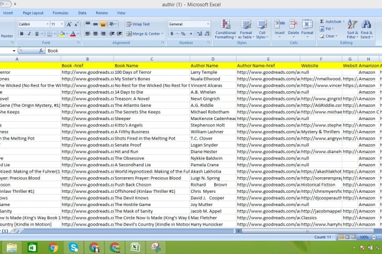The image size is (382, 254).
Task: Click top align icon
Action: pyautogui.click(x=88, y=24)
